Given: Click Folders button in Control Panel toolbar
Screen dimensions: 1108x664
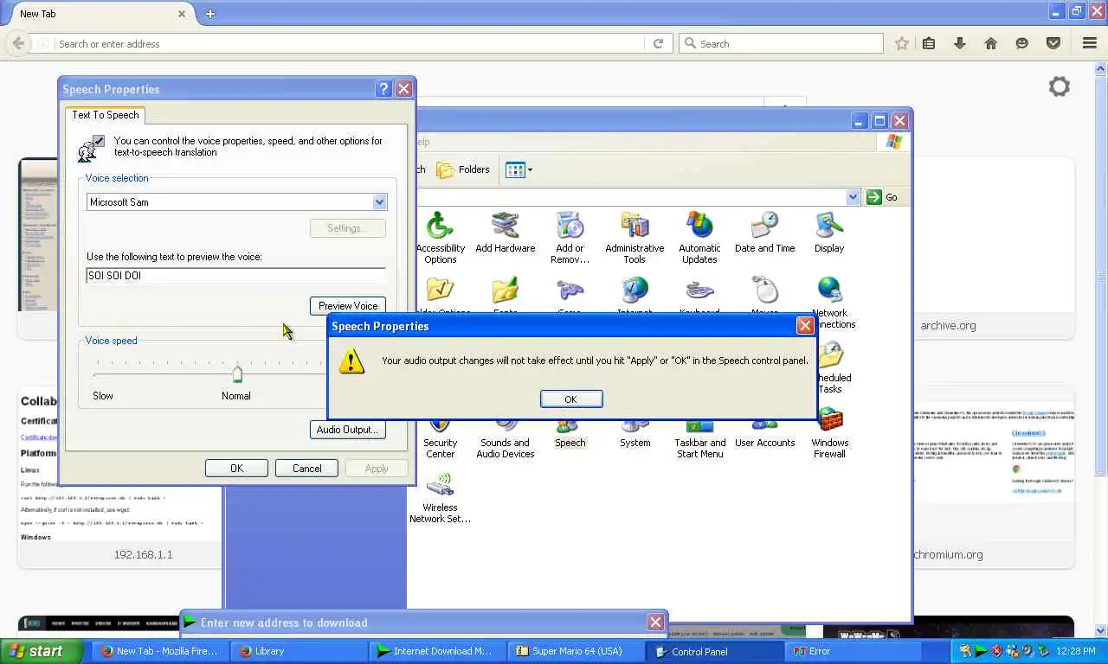Looking at the screenshot, I should 463,169.
